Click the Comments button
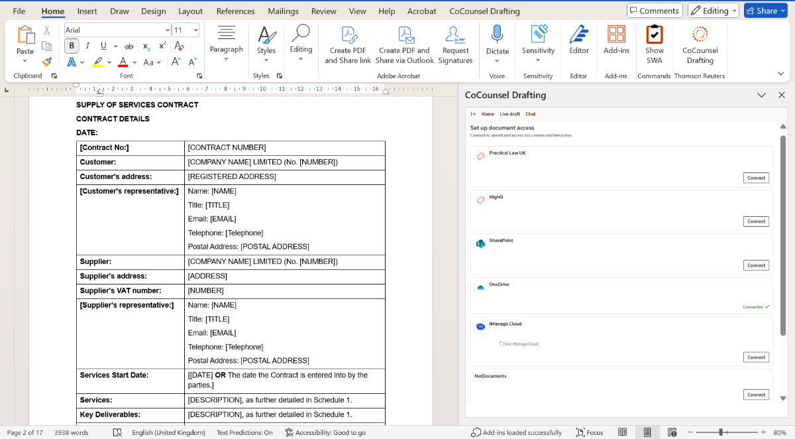The width and height of the screenshot is (795, 439). [655, 11]
